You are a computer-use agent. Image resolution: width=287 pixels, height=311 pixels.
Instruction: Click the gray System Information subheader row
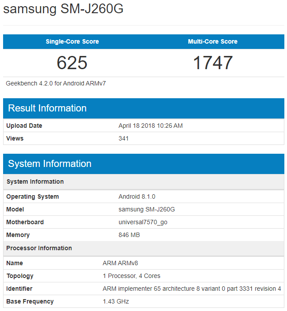(x=144, y=181)
